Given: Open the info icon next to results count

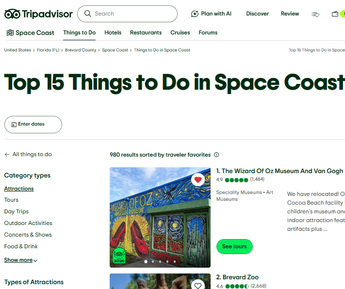Looking at the screenshot, I should pos(216,155).
